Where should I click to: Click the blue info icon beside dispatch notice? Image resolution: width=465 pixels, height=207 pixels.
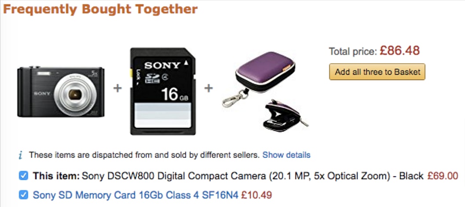pyautogui.click(x=20, y=155)
